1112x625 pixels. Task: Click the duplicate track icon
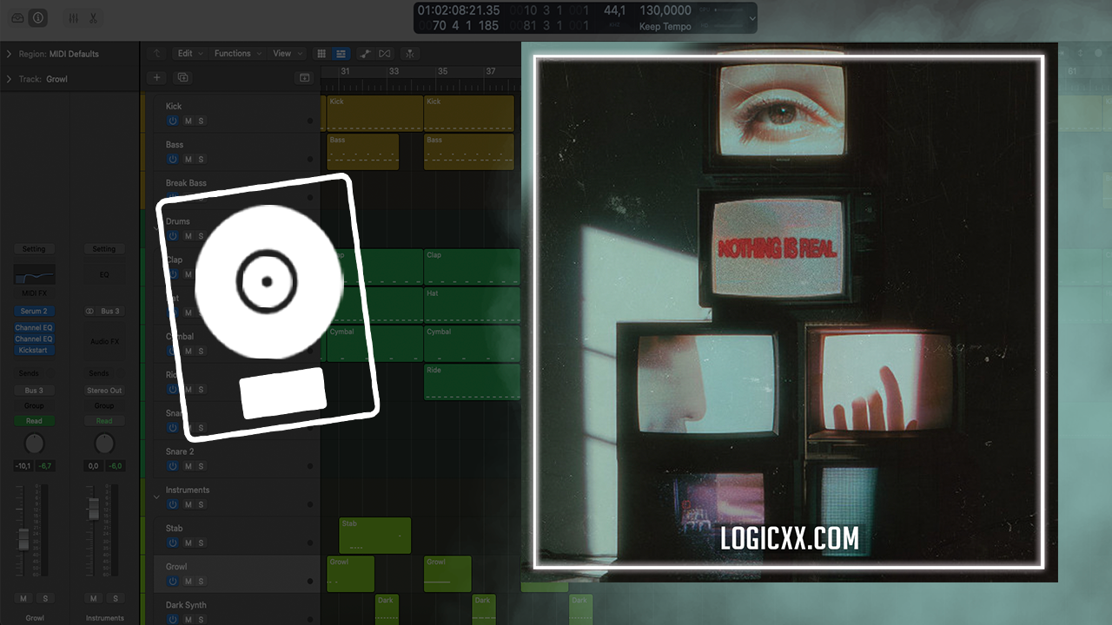coord(182,77)
